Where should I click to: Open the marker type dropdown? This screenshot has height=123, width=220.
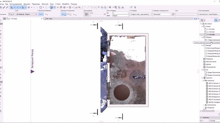[141, 14]
